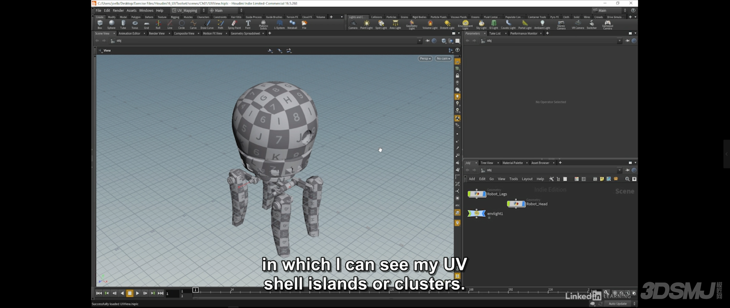Switch to the Material Palette tab
Viewport: 730px width, 308px height.
tap(512, 163)
